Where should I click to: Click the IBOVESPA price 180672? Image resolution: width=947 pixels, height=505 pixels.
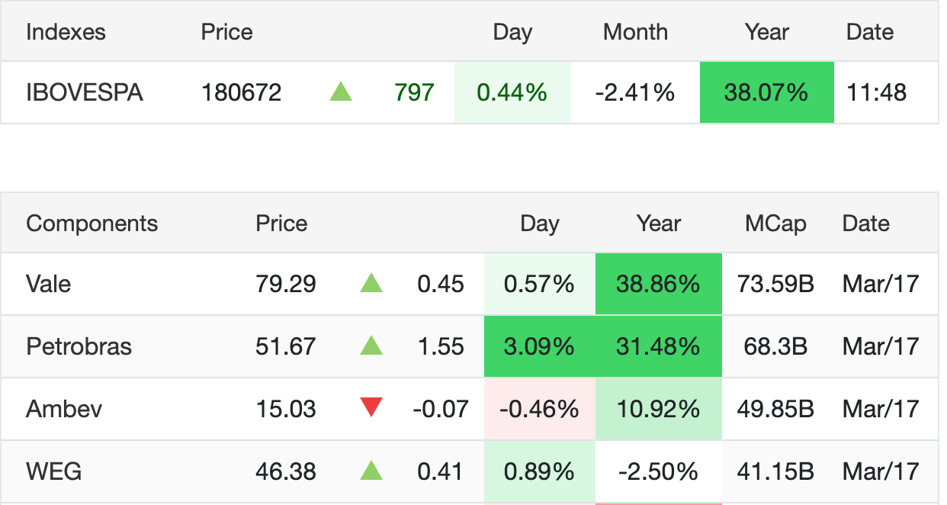(x=241, y=92)
